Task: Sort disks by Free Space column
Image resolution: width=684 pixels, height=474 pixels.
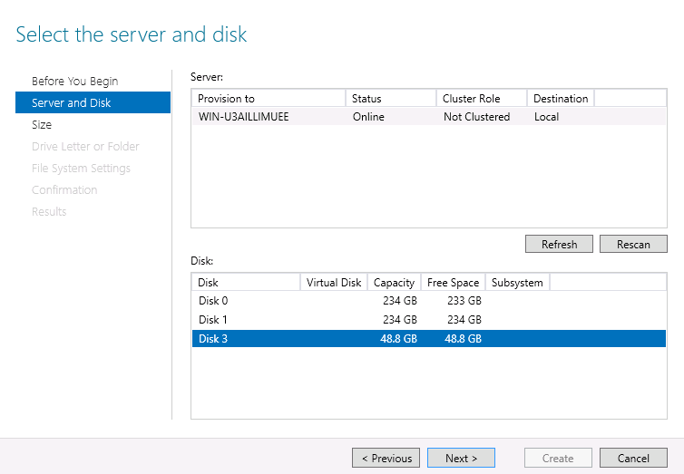Action: pyautogui.click(x=453, y=282)
